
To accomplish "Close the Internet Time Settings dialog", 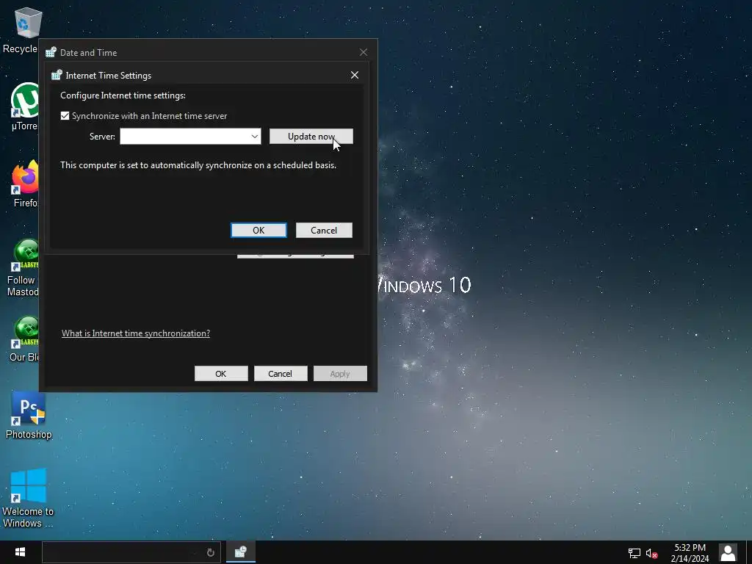I will (x=355, y=76).
